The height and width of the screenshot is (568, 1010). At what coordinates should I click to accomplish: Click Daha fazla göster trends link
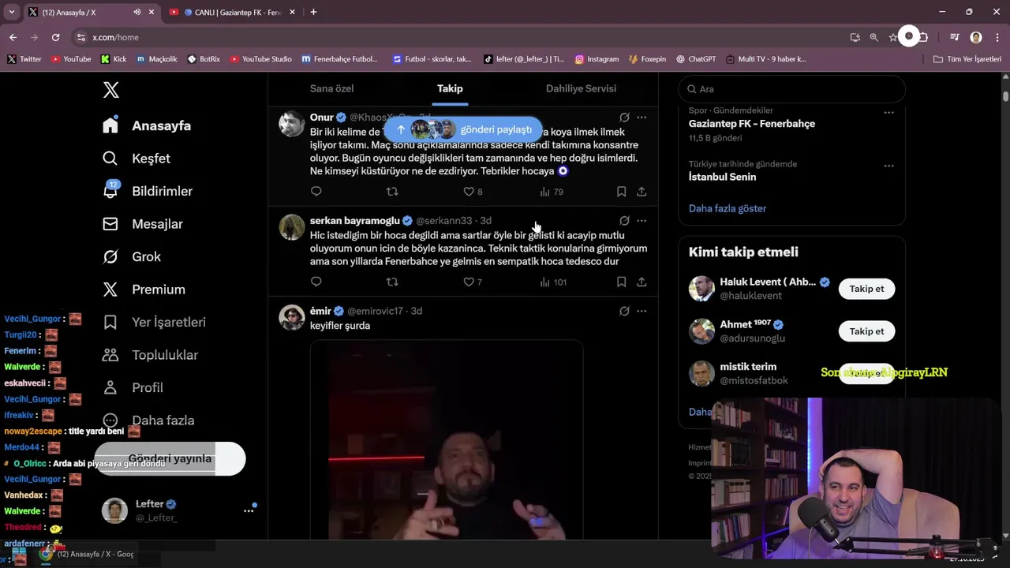pos(728,208)
